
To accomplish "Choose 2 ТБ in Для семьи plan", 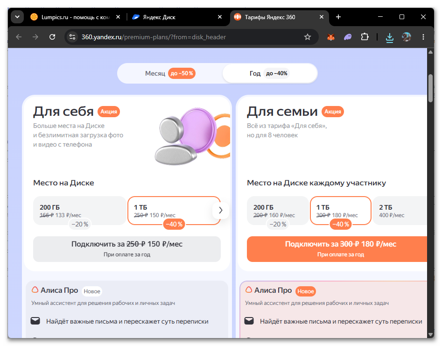I will pos(400,211).
